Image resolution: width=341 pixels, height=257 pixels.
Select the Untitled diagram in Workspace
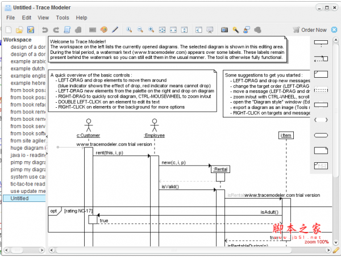19,199
